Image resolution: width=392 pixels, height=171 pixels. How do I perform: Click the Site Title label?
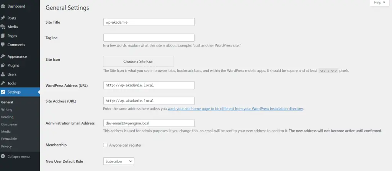click(x=53, y=22)
